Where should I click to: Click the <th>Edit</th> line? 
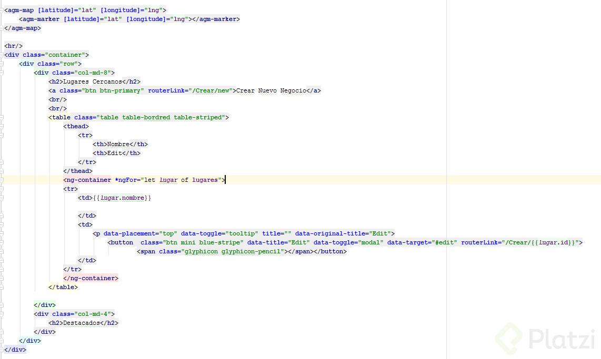[x=116, y=153]
